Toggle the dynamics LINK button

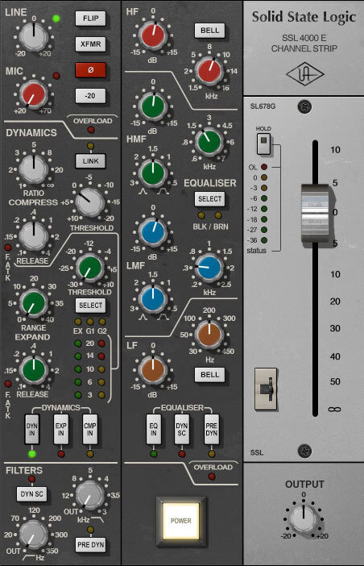coord(90,161)
